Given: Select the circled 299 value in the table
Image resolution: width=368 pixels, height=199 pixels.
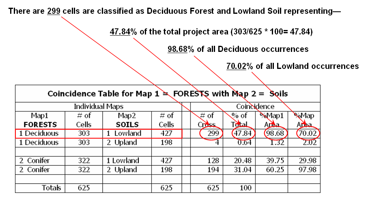Looking at the screenshot, I should point(210,133).
